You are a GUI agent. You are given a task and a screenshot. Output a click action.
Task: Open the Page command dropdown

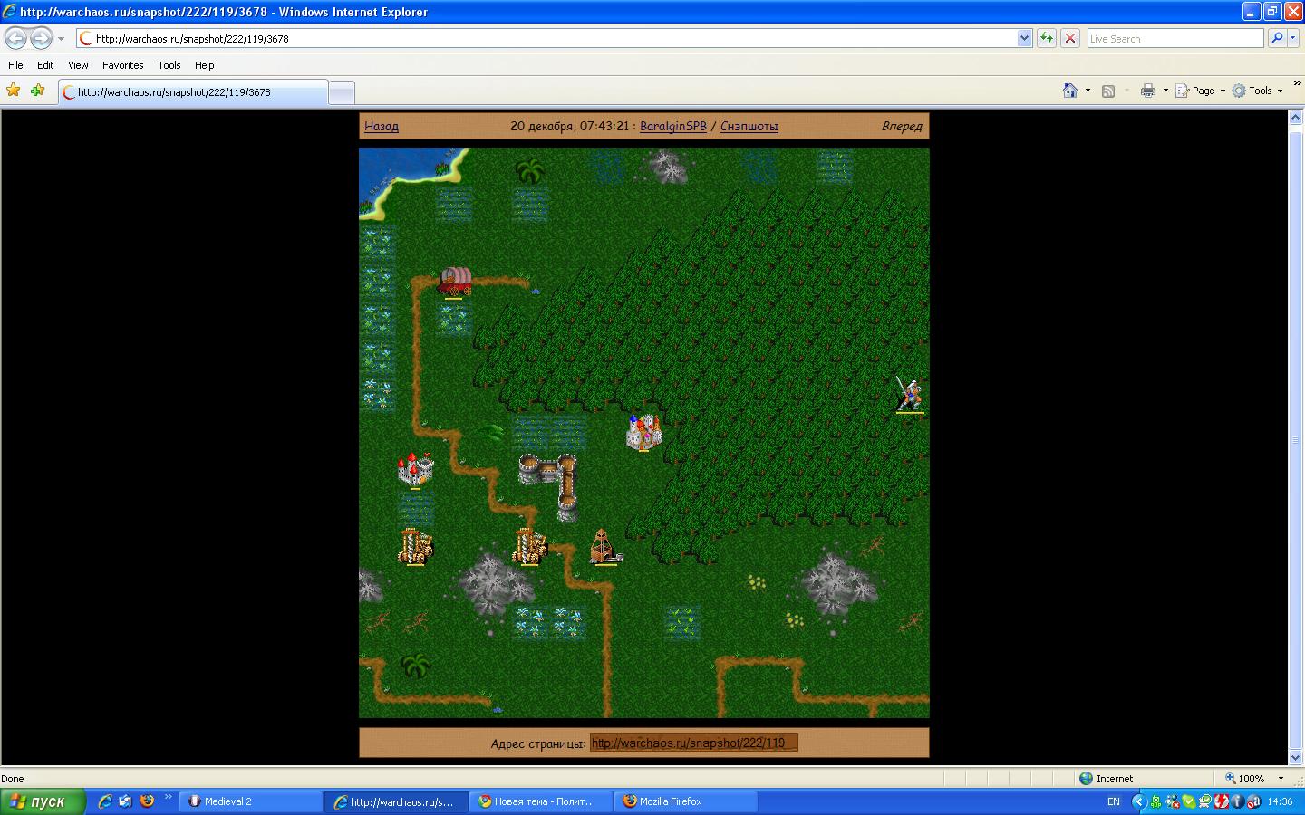(1200, 91)
